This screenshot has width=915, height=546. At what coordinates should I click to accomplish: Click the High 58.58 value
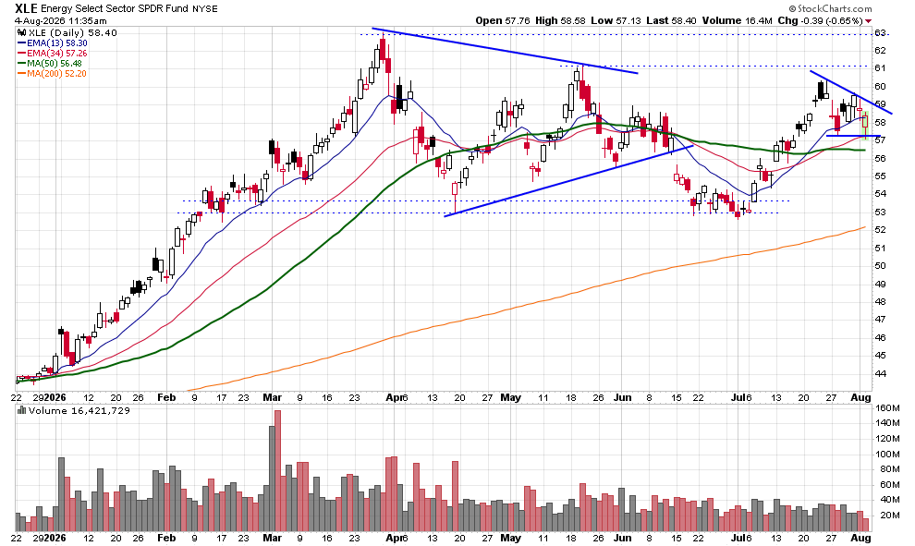(560, 20)
